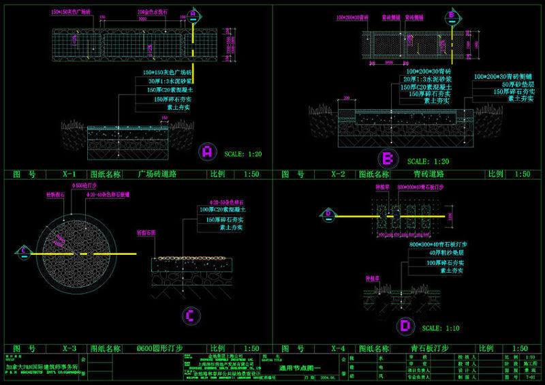Screen dimensions: 545x385
Task: Click the magenta section label C circle
Action: click(x=191, y=315)
